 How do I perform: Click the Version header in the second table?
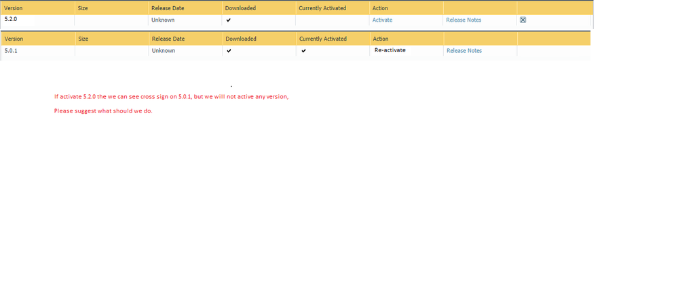coord(14,39)
